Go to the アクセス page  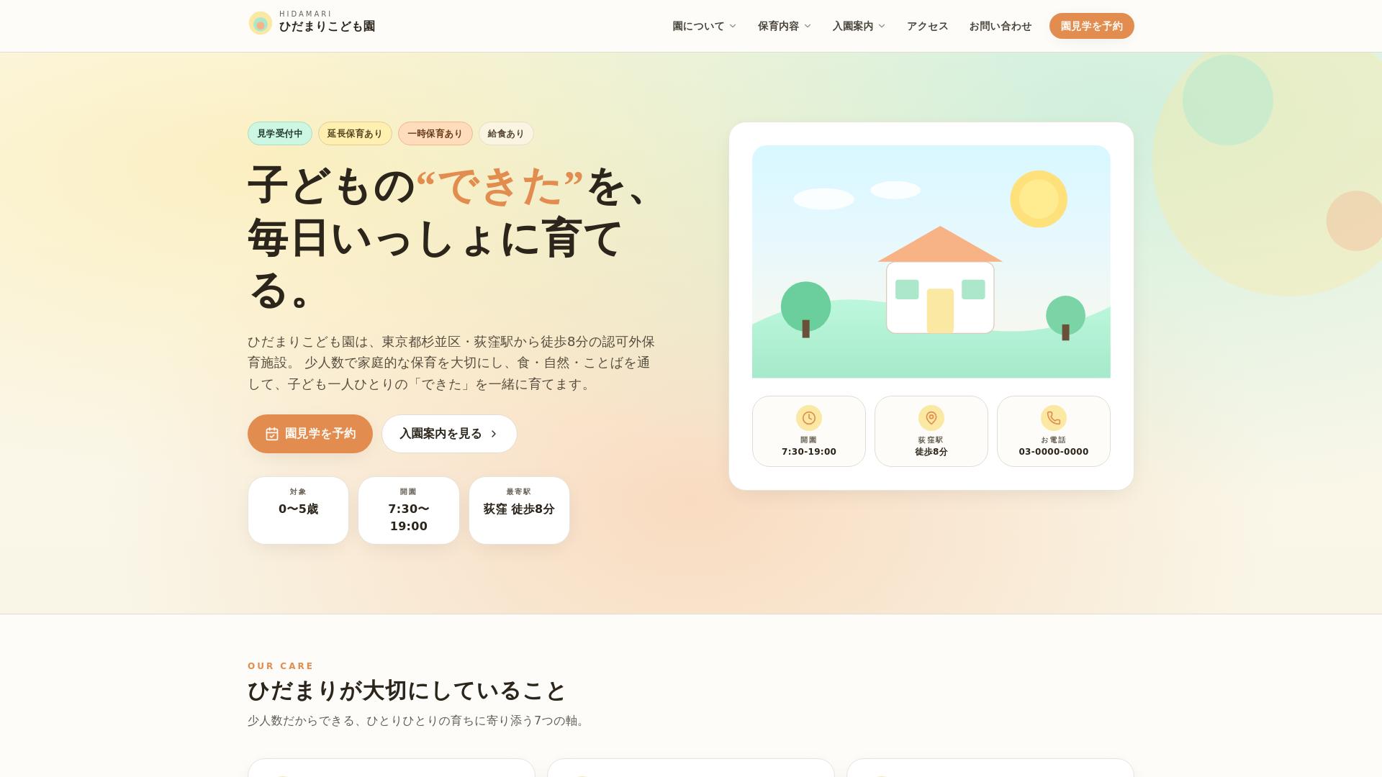coord(928,26)
